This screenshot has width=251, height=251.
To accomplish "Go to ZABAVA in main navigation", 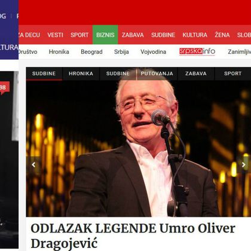I will (133, 35).
